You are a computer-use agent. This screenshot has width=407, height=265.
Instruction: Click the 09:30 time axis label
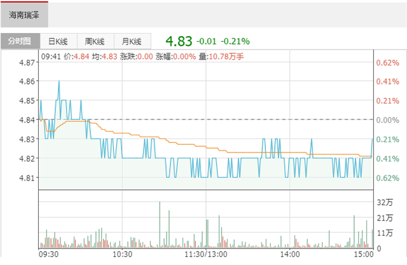pyautogui.click(x=48, y=254)
